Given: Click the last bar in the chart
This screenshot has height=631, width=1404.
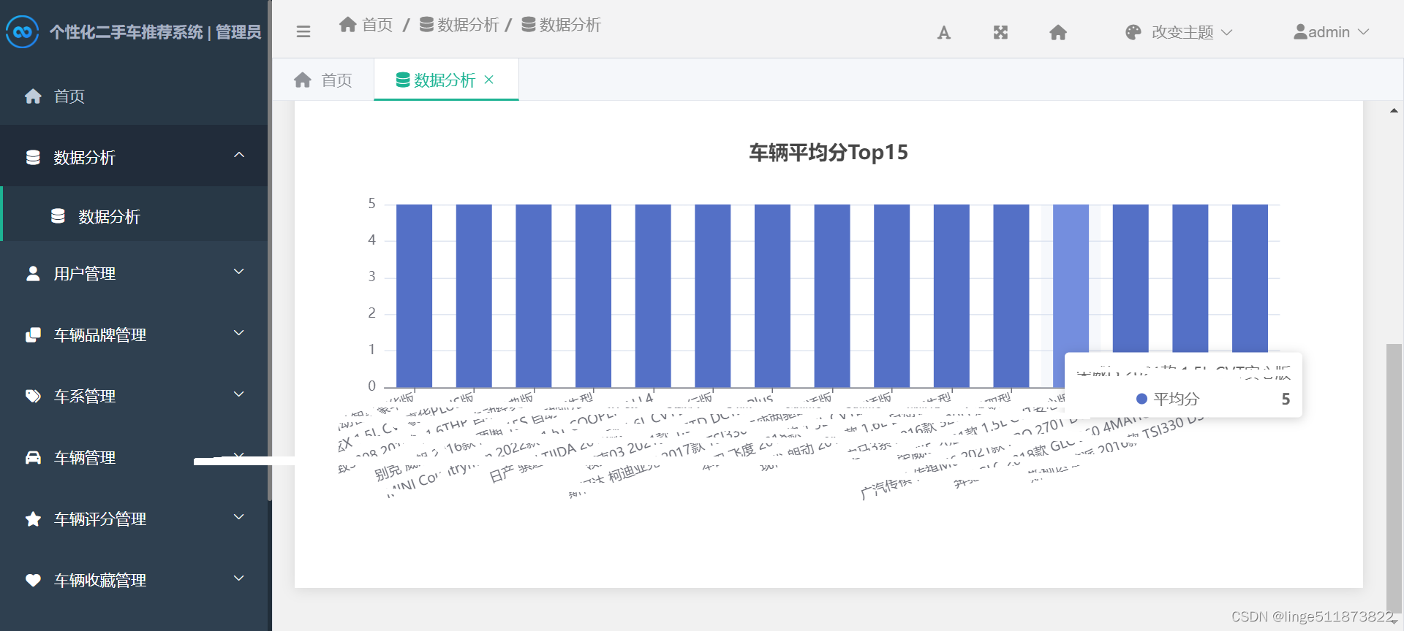Looking at the screenshot, I should [1250, 296].
